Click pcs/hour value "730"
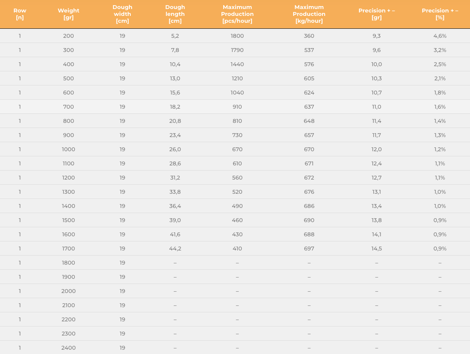The height and width of the screenshot is (354, 470). pyautogui.click(x=237, y=135)
